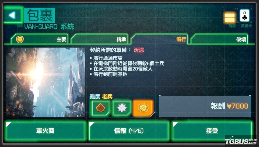Select the bronze diamond difficulty icon

[x=100, y=108]
